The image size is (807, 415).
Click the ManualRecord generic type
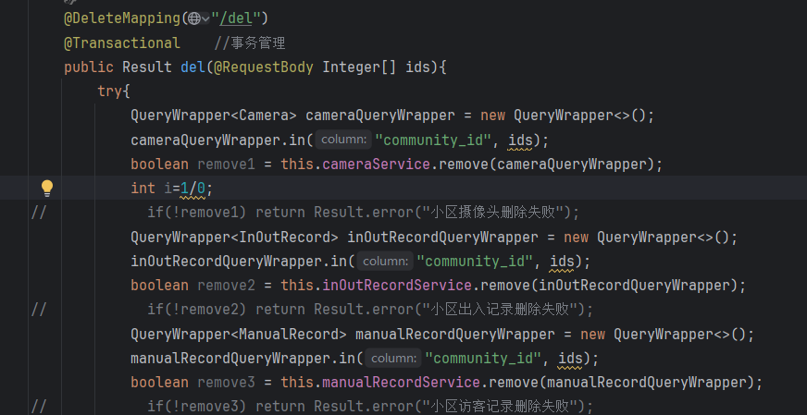point(289,335)
